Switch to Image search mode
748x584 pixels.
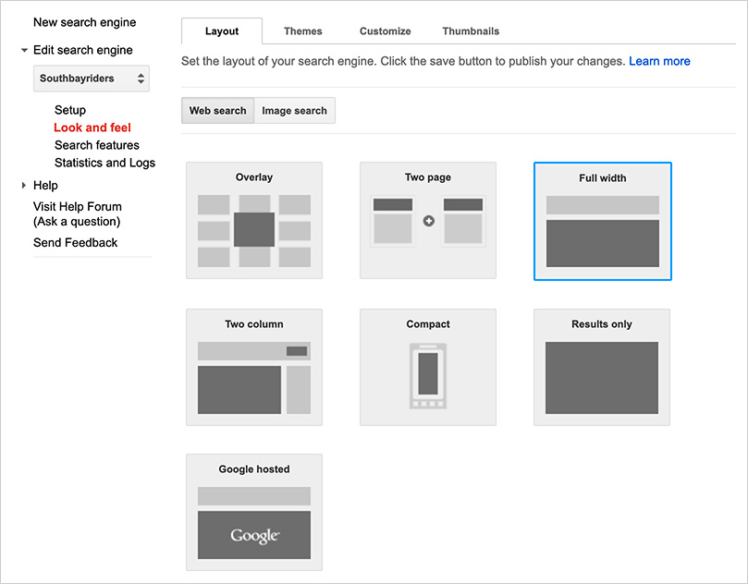[294, 111]
